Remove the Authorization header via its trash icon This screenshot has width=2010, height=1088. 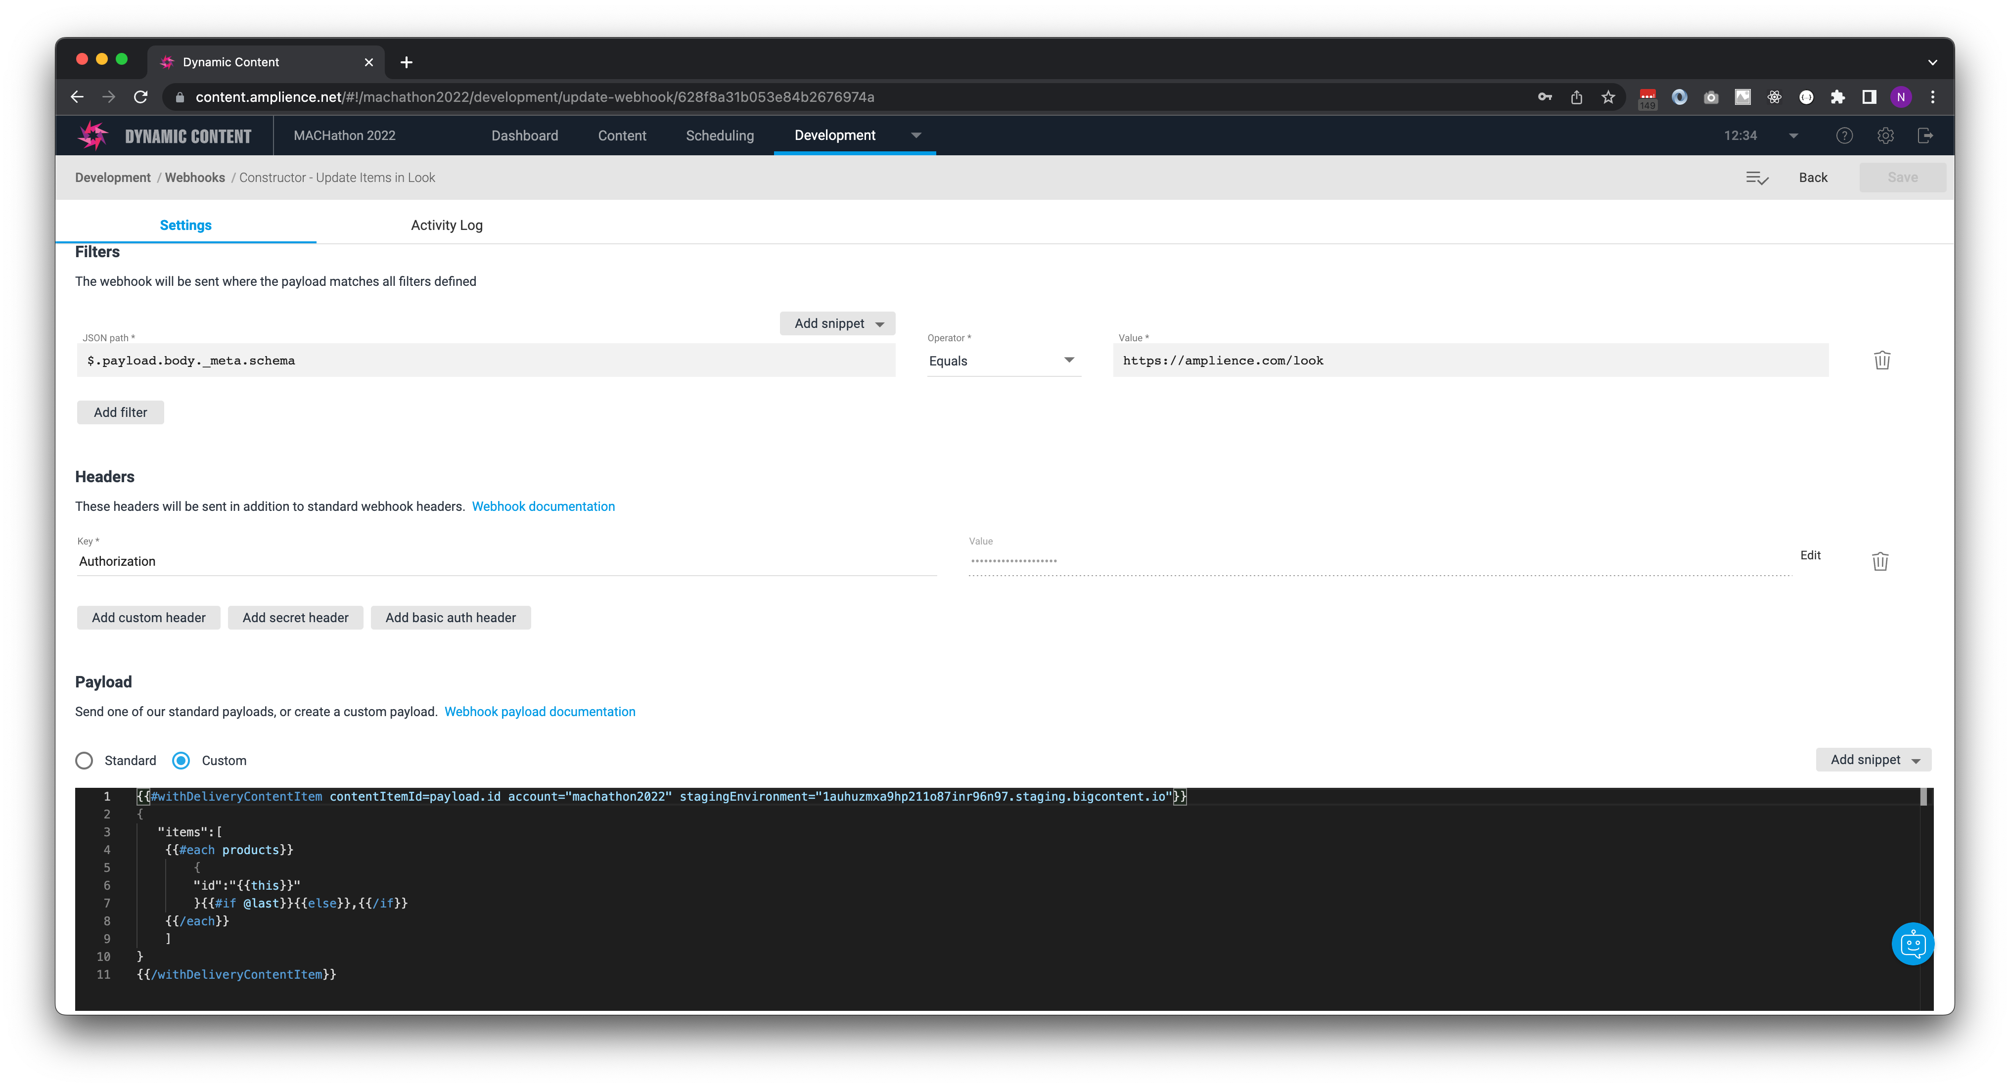tap(1880, 560)
